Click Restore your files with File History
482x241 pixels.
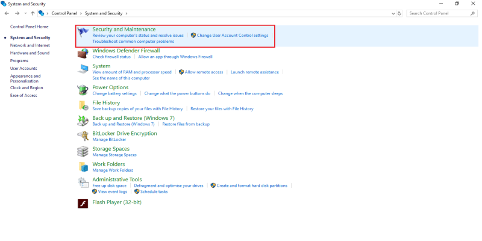[x=222, y=108]
